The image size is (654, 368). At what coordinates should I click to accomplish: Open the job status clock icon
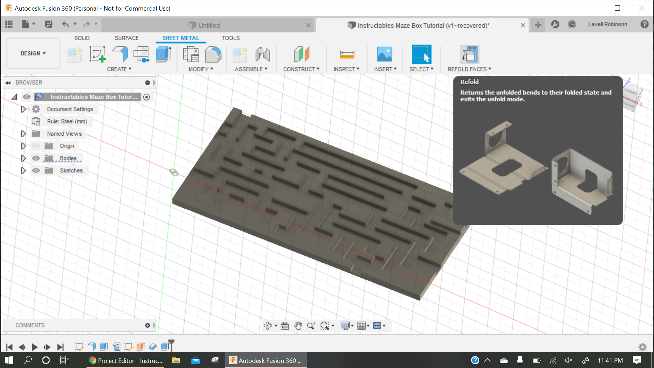[572, 24]
